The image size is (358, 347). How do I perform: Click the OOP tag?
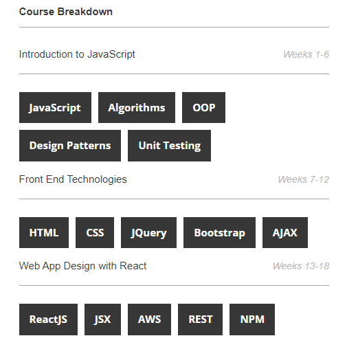pyautogui.click(x=203, y=107)
